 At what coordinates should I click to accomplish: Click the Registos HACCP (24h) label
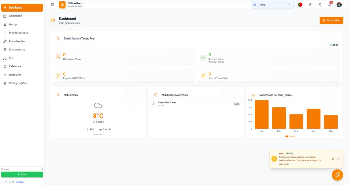(x=74, y=78)
